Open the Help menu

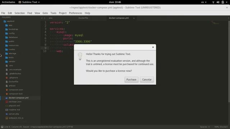pyautogui.click(x=87, y=13)
